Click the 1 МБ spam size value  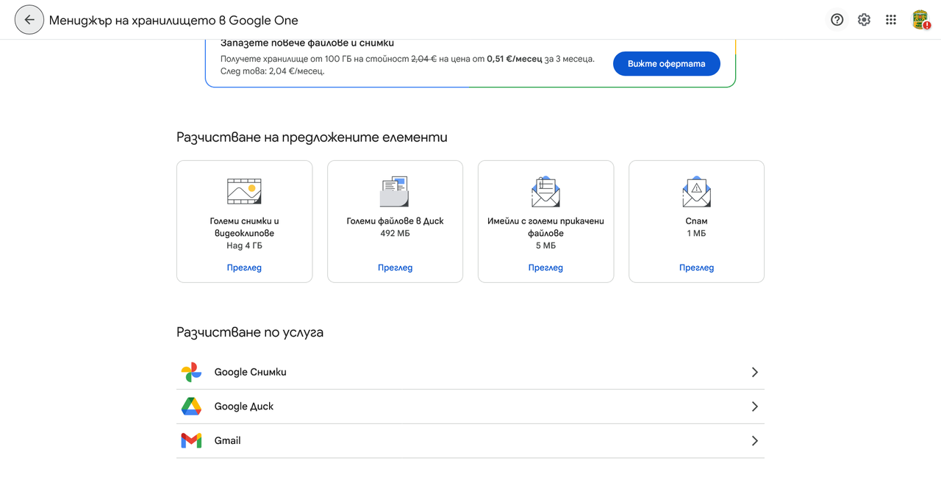[696, 233]
